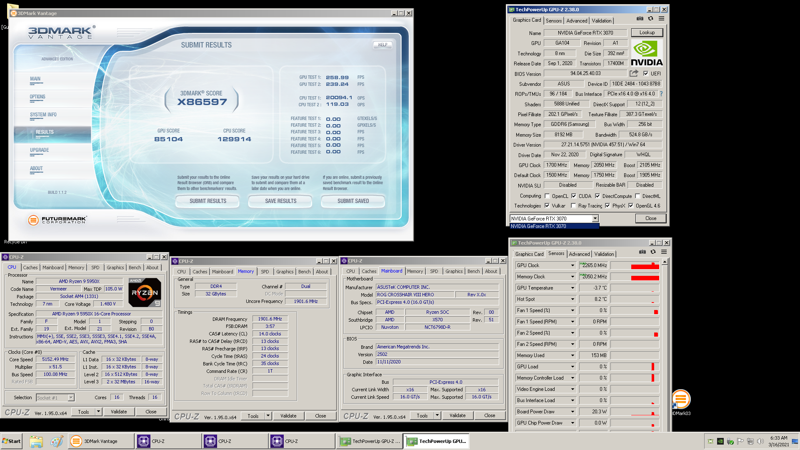Switch to 3DMark Vantage taskbar button

(101, 441)
